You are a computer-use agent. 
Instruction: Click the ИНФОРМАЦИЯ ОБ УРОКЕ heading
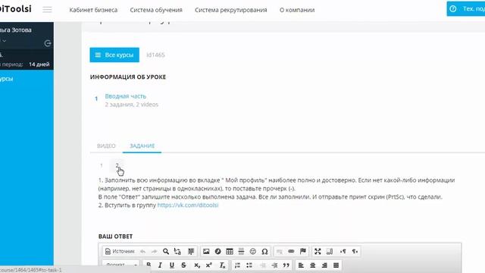(x=128, y=77)
